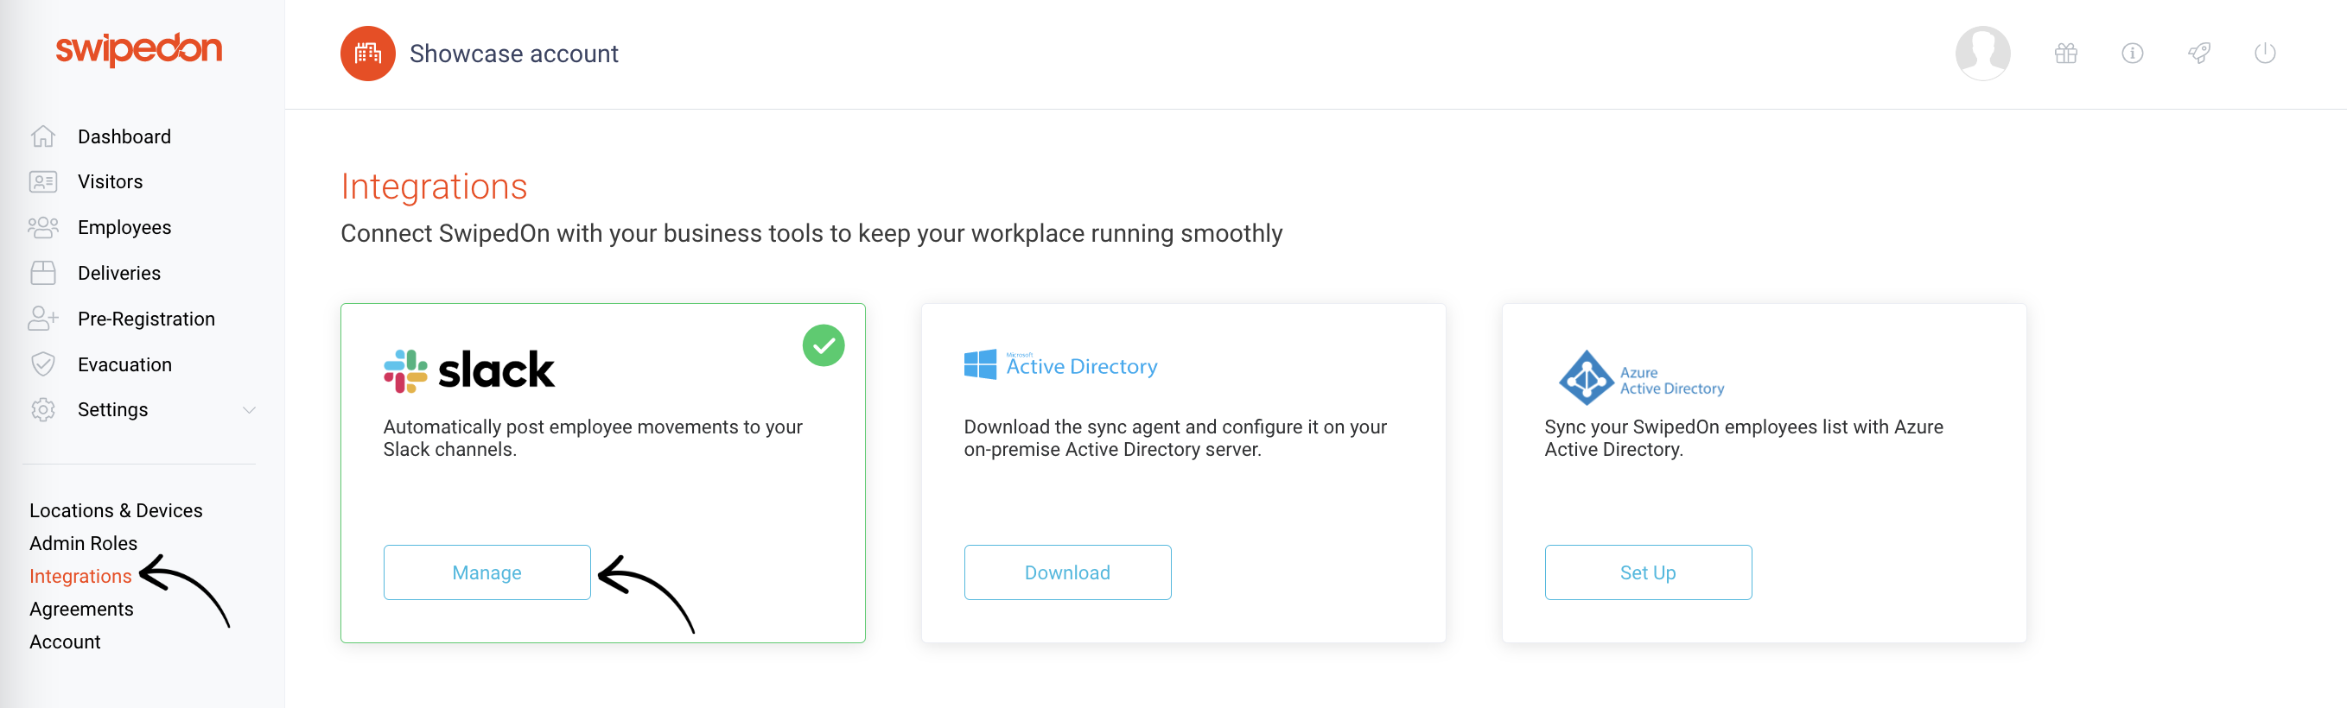The image size is (2347, 708).
Task: Click the Pre-Registration person-plus icon
Action: click(43, 319)
